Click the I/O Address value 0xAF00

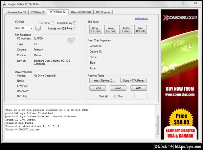38,38
